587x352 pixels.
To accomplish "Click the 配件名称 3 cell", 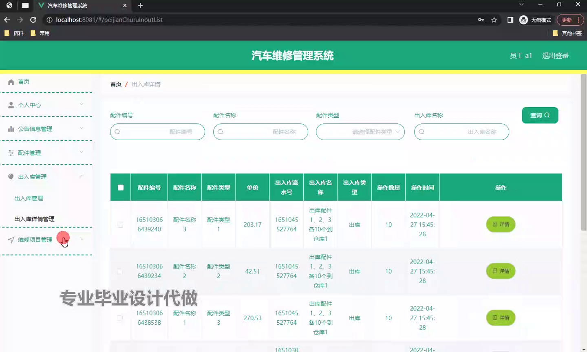I will tap(185, 224).
